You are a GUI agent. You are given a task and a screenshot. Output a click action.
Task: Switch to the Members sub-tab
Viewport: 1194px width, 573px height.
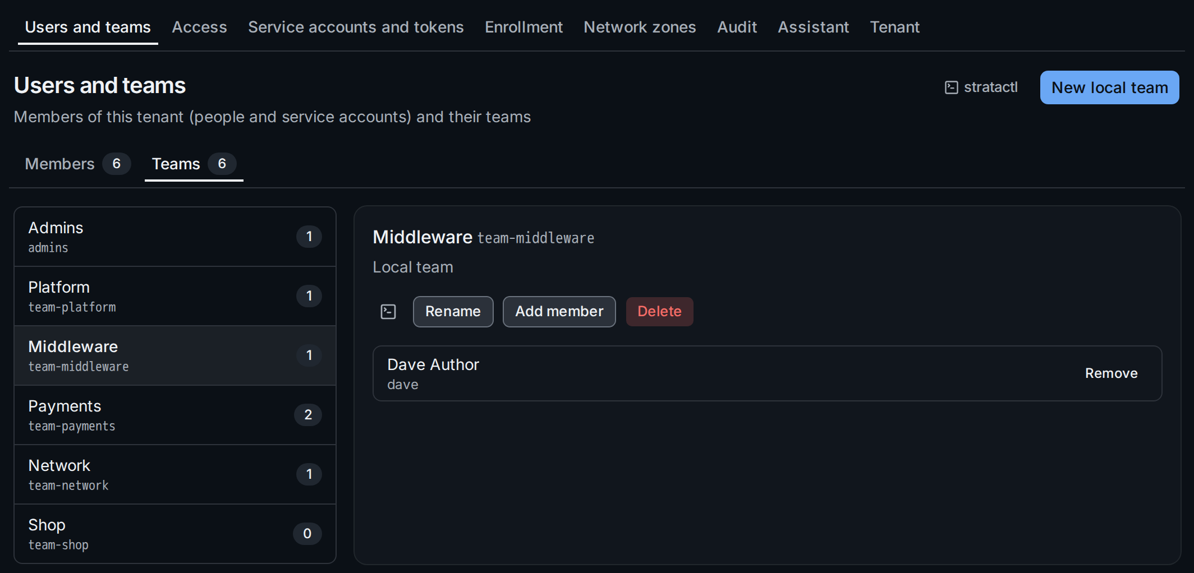coord(77,164)
